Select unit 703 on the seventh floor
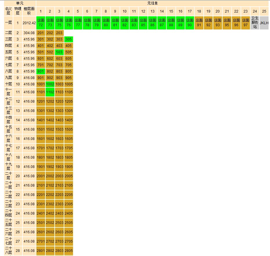 click(59, 65)
